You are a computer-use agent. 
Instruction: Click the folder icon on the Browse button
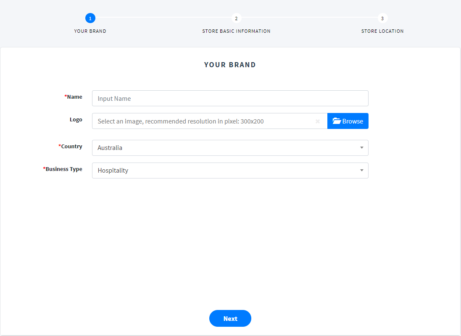pos(337,121)
